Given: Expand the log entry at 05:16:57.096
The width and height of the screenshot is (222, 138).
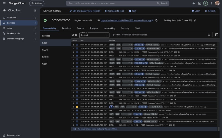Looking at the screenshot, I should (x=73, y=114).
